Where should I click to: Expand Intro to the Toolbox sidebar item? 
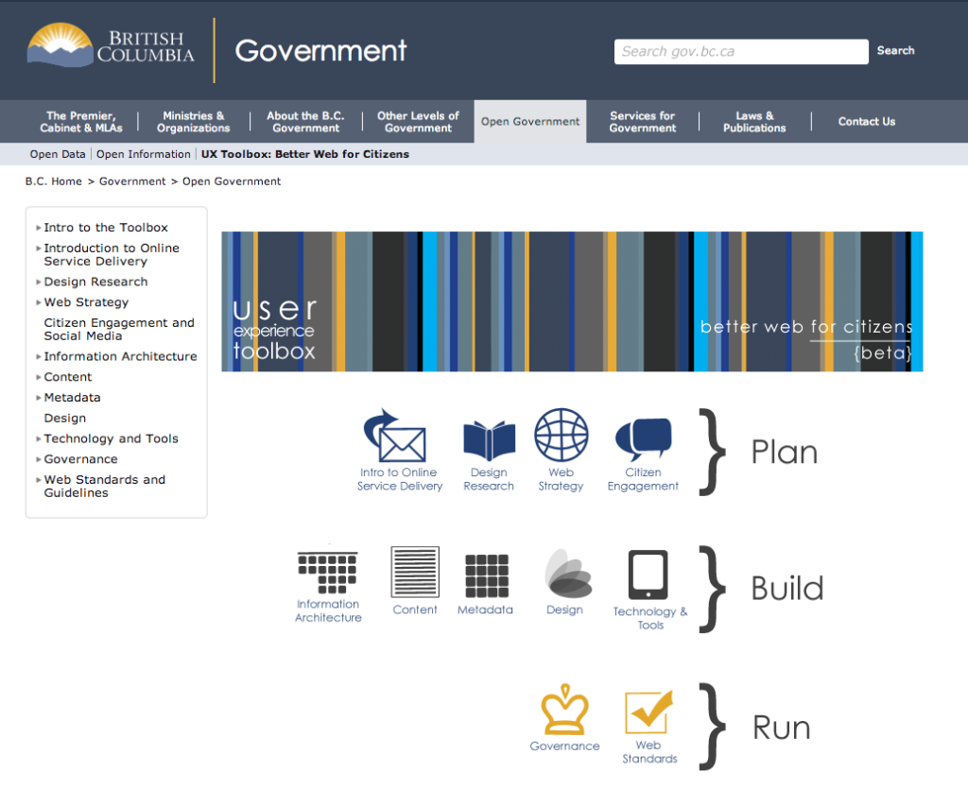click(39, 228)
